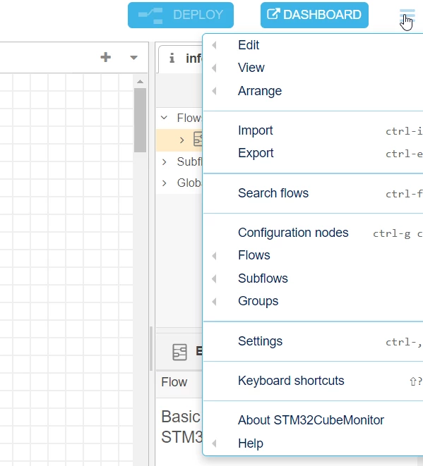The image size is (423, 466).
Task: Collapse the Flows tree section chevron
Action: coord(164,118)
